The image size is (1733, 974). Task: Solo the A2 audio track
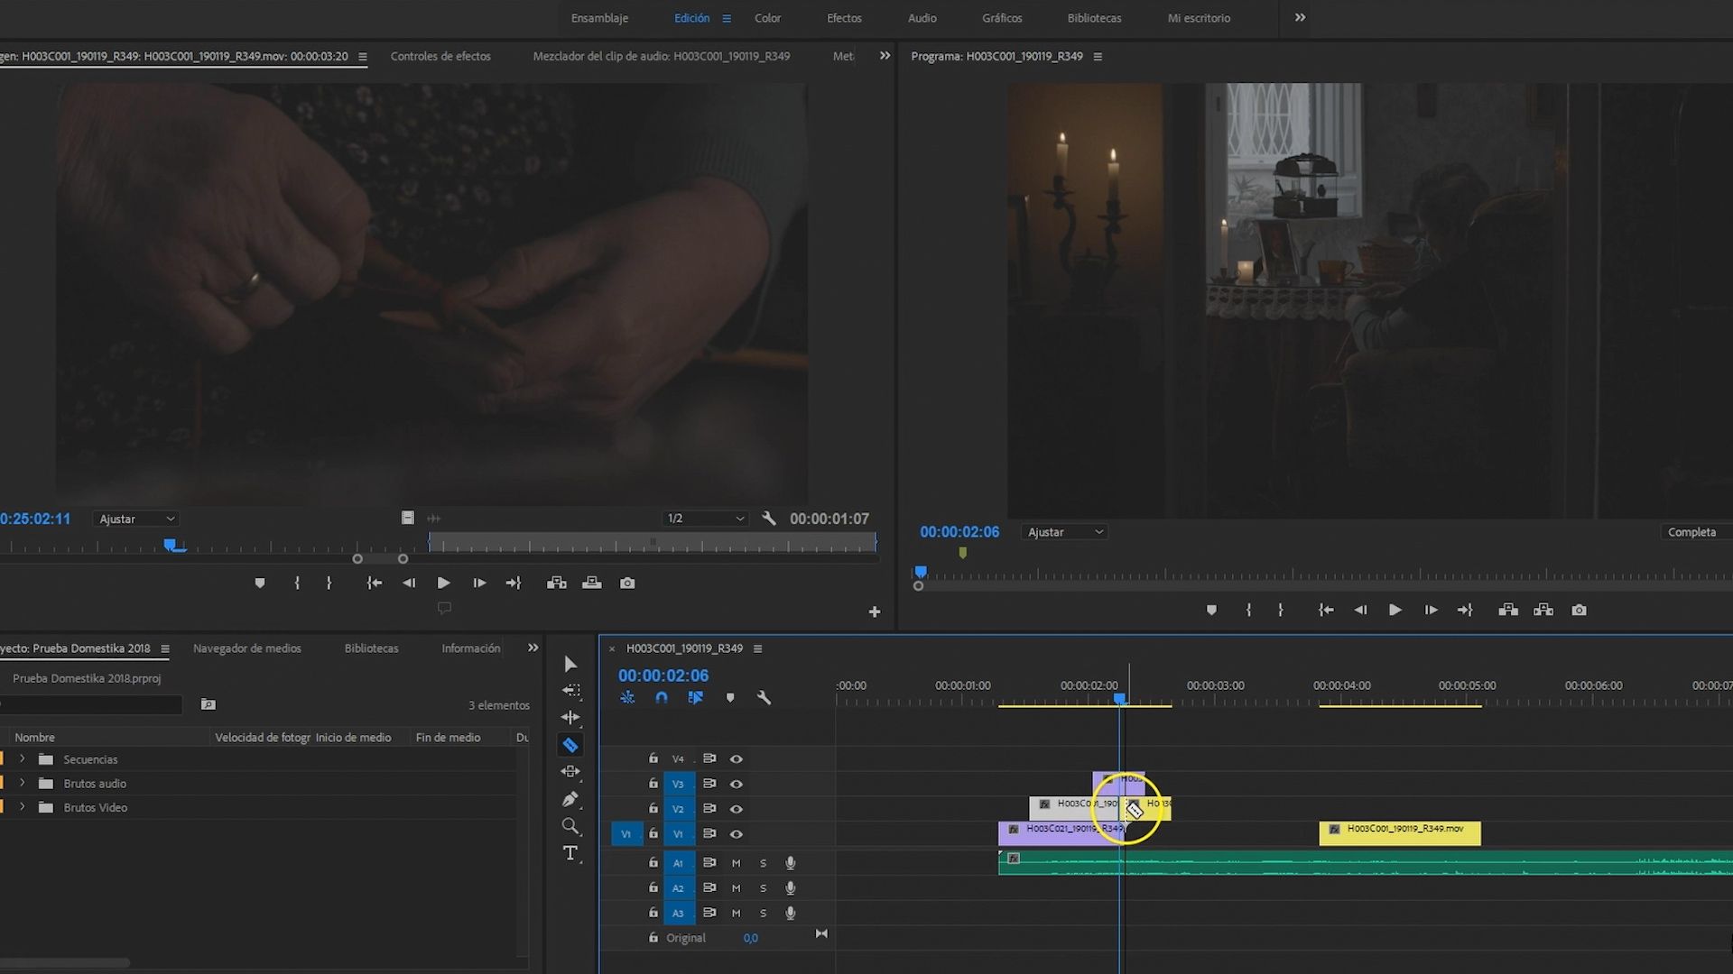pos(763,888)
